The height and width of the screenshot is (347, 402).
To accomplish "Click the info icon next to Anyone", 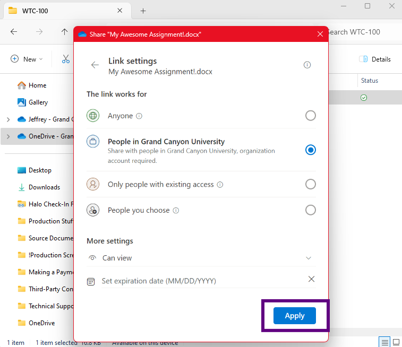I will [139, 116].
